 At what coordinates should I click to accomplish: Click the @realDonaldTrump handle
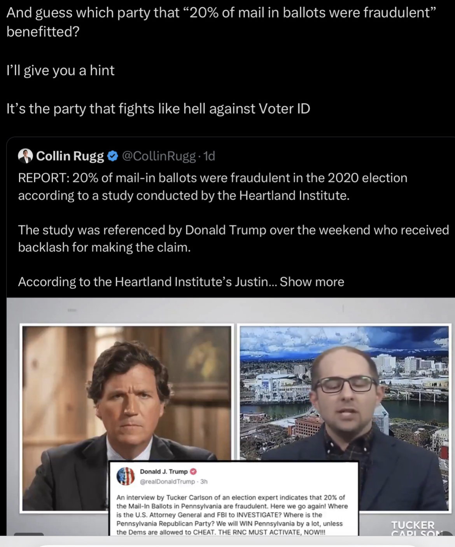(x=167, y=482)
